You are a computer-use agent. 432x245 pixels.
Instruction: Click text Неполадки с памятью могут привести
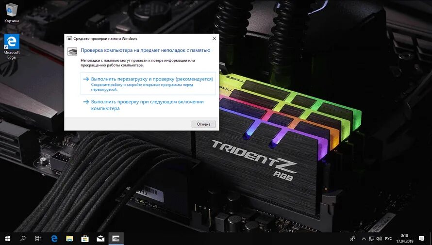coord(138,63)
